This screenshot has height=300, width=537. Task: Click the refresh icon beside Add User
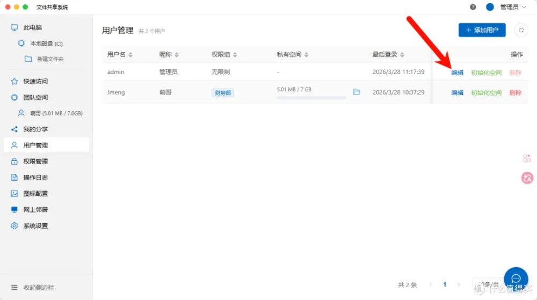tap(521, 30)
